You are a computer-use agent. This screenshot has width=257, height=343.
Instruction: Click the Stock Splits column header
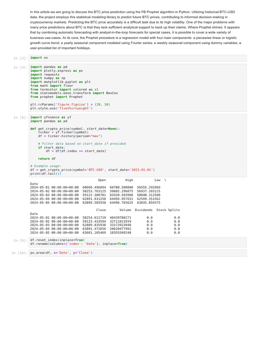(168, 210)
